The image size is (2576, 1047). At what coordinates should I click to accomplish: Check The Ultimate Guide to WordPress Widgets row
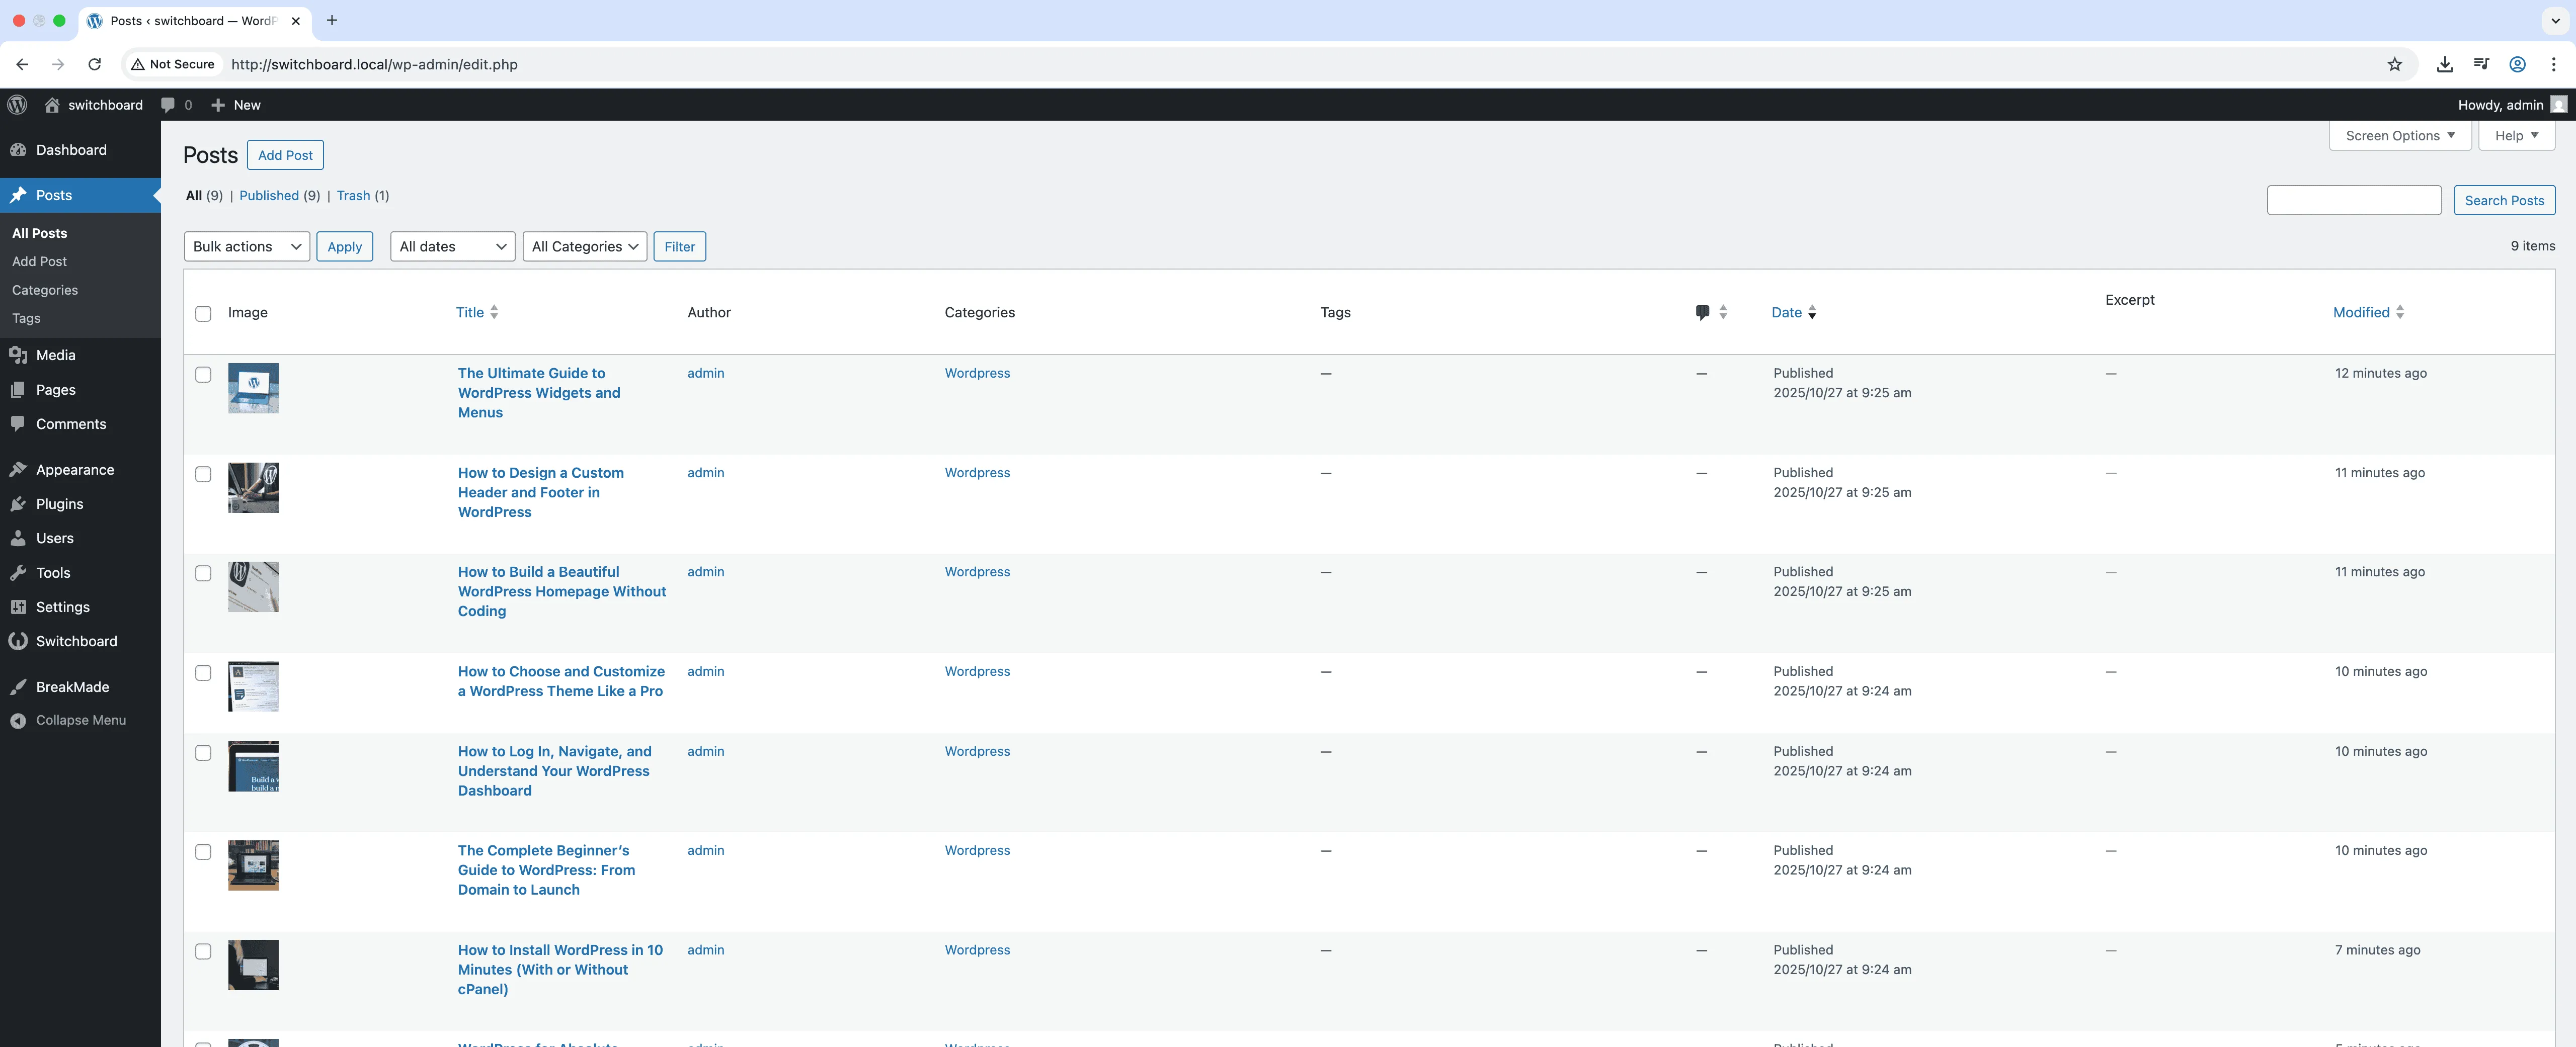pos(203,375)
